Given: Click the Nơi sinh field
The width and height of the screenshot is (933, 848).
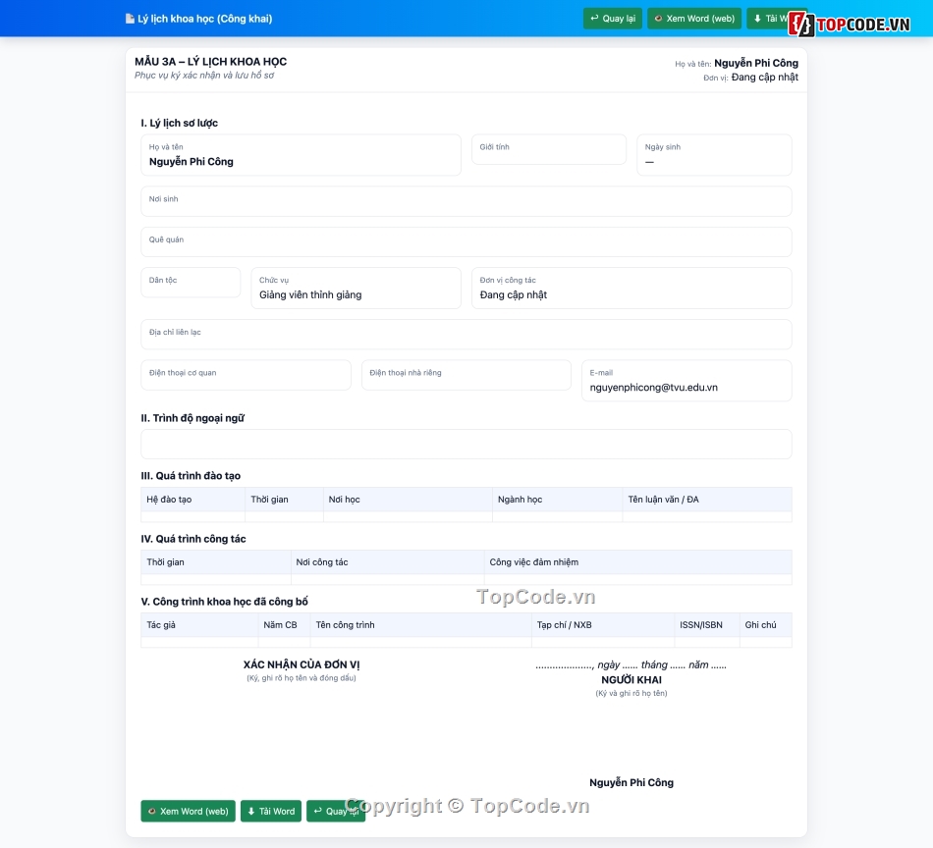Looking at the screenshot, I should [466, 201].
